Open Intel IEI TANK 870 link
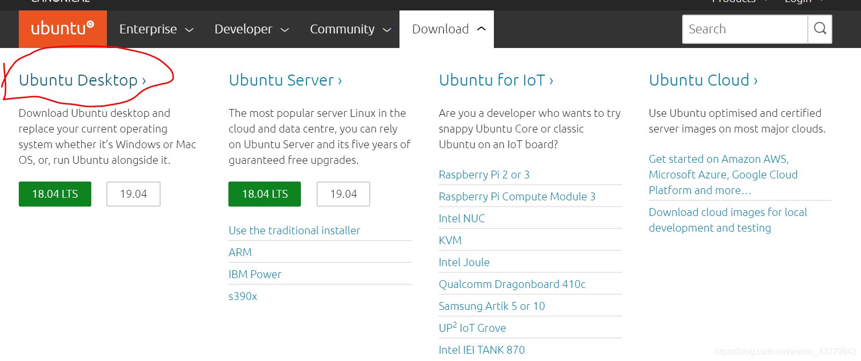Viewport: 861px width, 361px height. tap(482, 350)
